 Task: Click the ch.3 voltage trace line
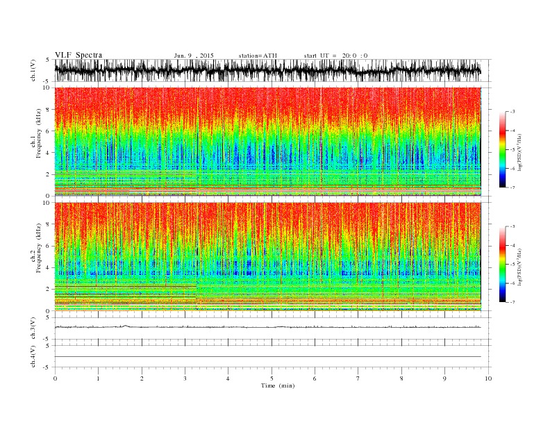tap(267, 327)
